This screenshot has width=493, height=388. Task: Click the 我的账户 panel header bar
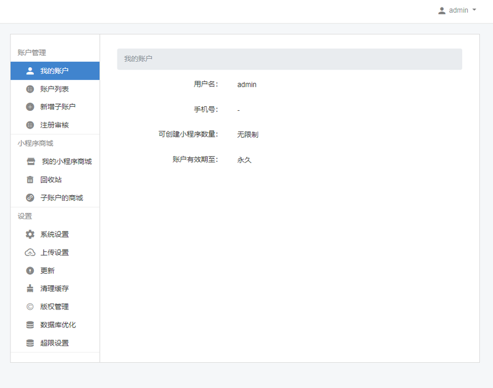pyautogui.click(x=289, y=59)
